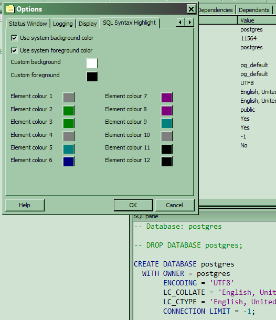Pick color for Element colour 11
The height and width of the screenshot is (320, 276).
pyautogui.click(x=167, y=149)
